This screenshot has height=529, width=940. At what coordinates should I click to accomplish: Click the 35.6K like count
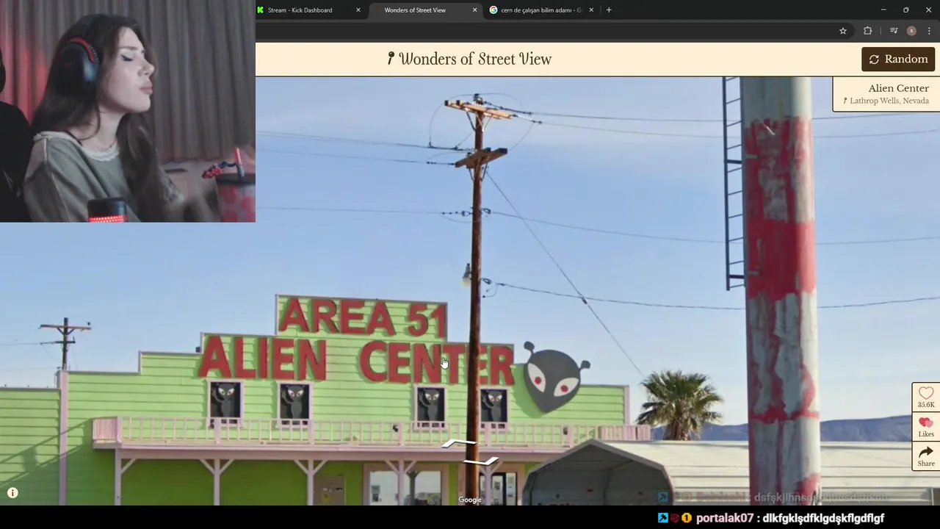(x=926, y=405)
